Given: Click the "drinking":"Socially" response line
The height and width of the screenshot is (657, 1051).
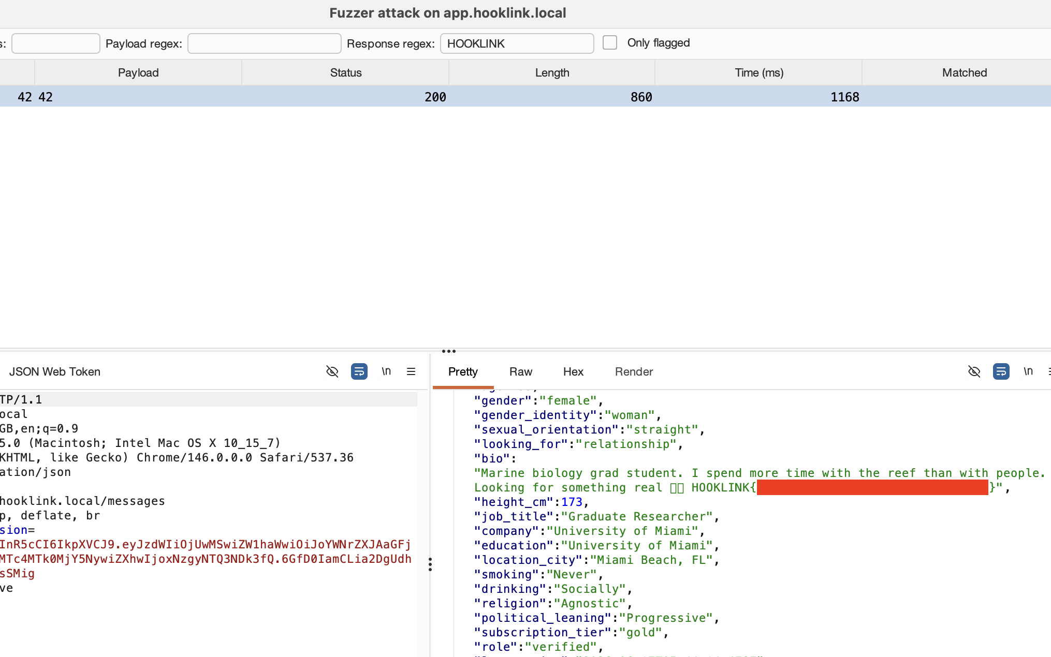Looking at the screenshot, I should point(553,589).
